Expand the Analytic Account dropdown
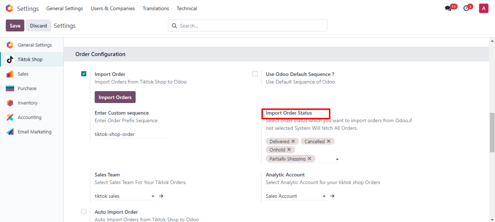This screenshot has height=222, width=495. (x=324, y=196)
